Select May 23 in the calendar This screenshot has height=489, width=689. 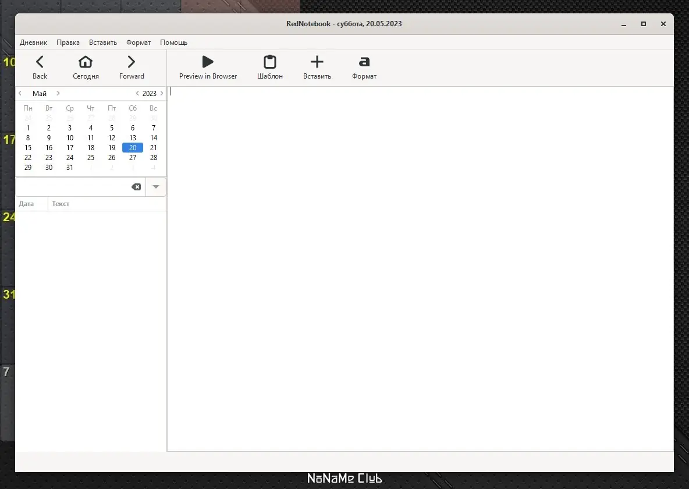(x=49, y=158)
